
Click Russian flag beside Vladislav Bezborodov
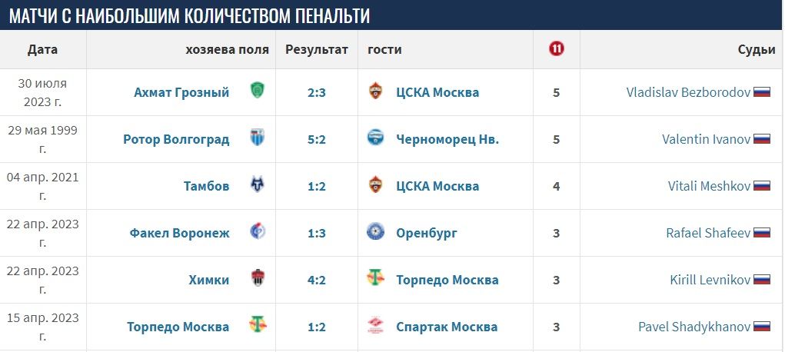(x=762, y=92)
